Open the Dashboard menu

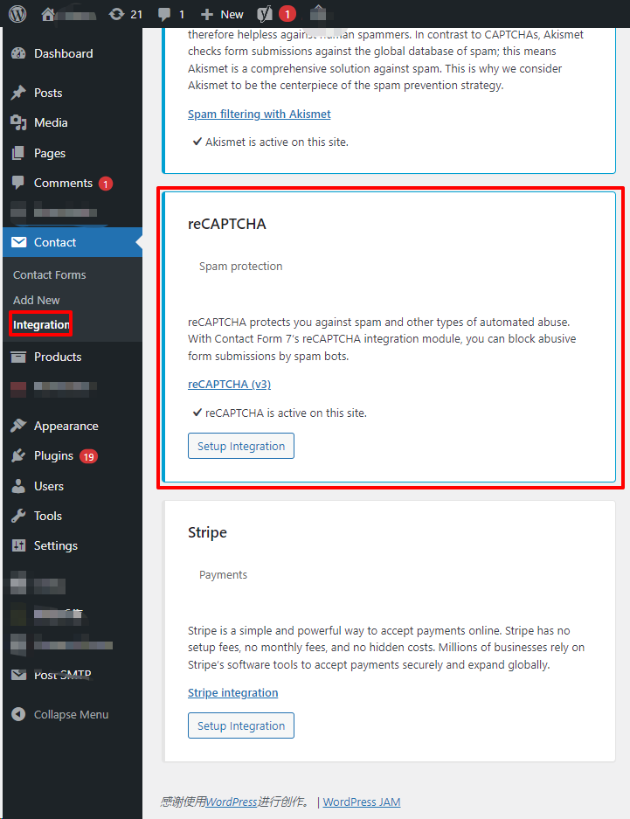(63, 53)
